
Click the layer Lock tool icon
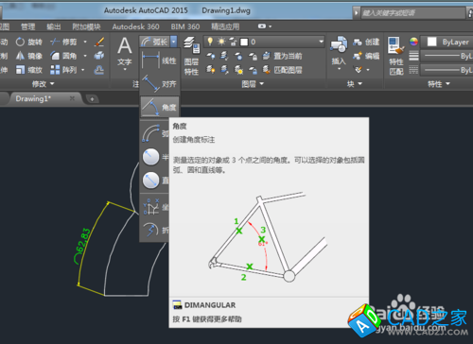coord(253,56)
